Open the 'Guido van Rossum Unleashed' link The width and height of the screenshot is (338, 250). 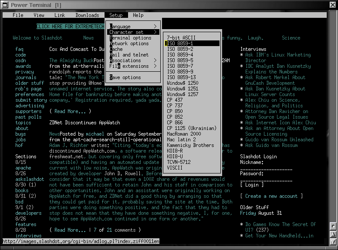[279, 140]
